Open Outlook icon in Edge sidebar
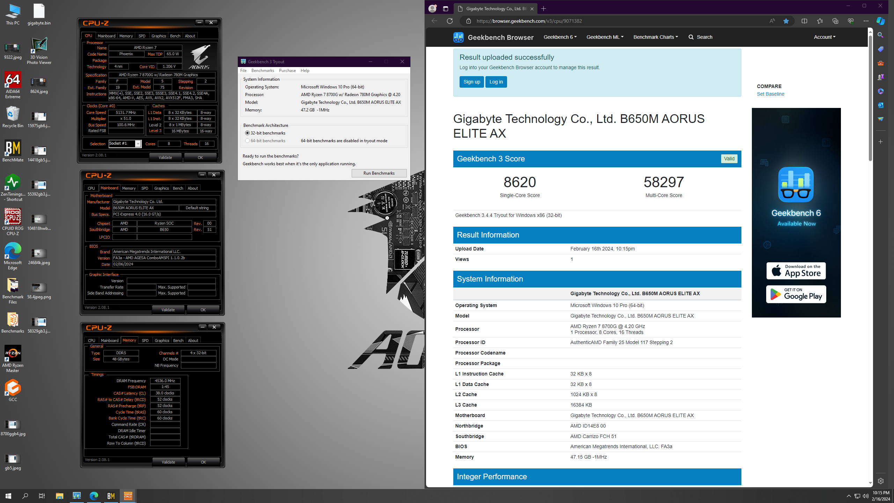Image resolution: width=894 pixels, height=503 pixels. [880, 105]
